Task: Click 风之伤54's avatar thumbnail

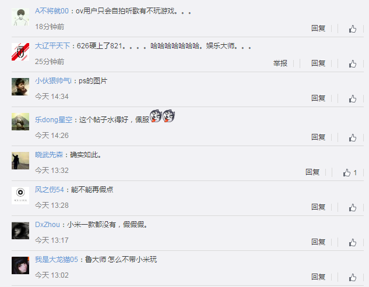Action: [20, 196]
